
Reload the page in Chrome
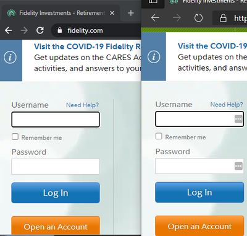[x=40, y=30]
